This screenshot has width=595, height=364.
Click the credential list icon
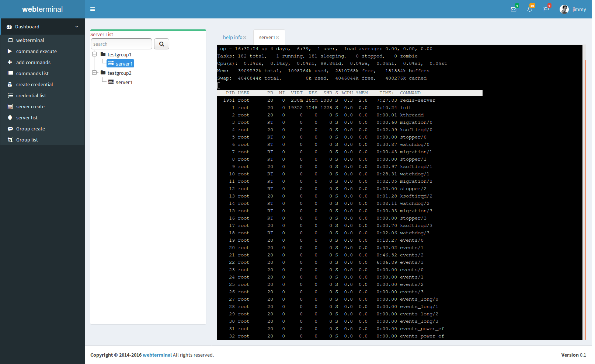tap(10, 95)
